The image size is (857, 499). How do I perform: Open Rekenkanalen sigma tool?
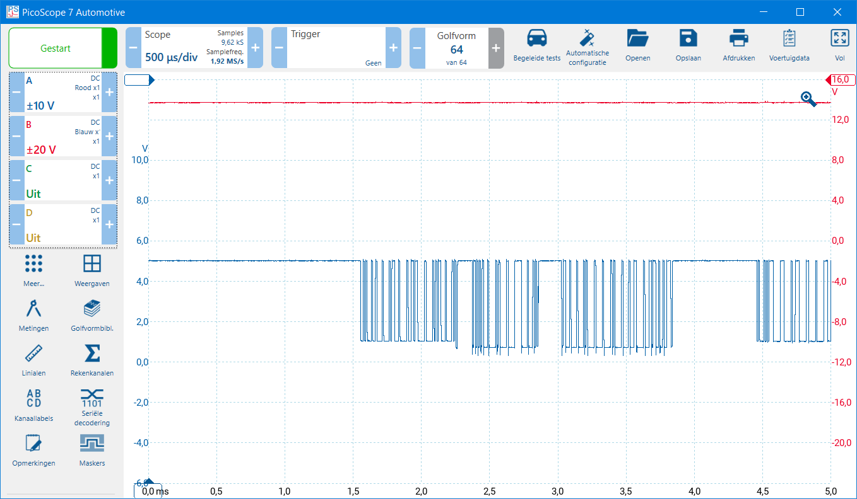[x=92, y=353]
